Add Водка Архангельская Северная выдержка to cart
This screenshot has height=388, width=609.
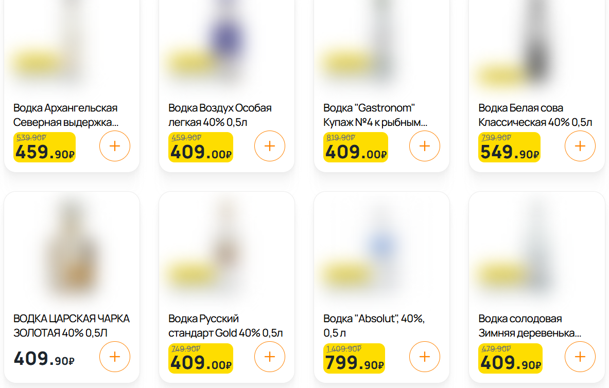click(x=115, y=146)
